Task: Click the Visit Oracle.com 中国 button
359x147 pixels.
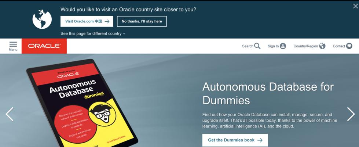Action: click(x=87, y=21)
